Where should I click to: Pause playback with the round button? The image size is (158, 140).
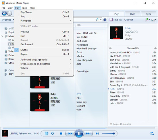[79, 133]
